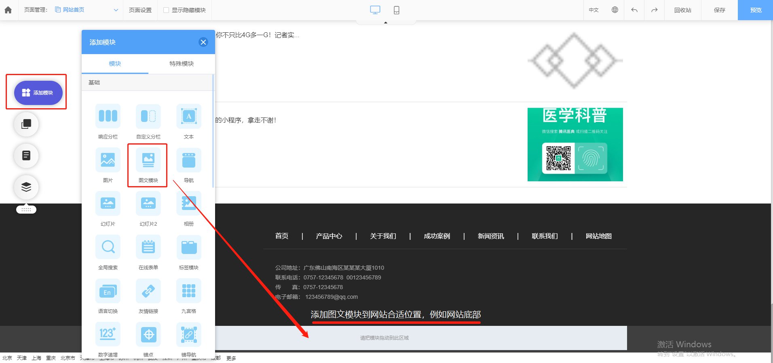Toggle the 显示隐藏模块 checkbox
This screenshot has height=363, width=773.
point(166,10)
